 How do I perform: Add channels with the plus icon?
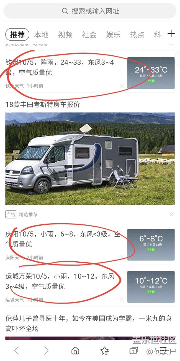click(x=171, y=34)
